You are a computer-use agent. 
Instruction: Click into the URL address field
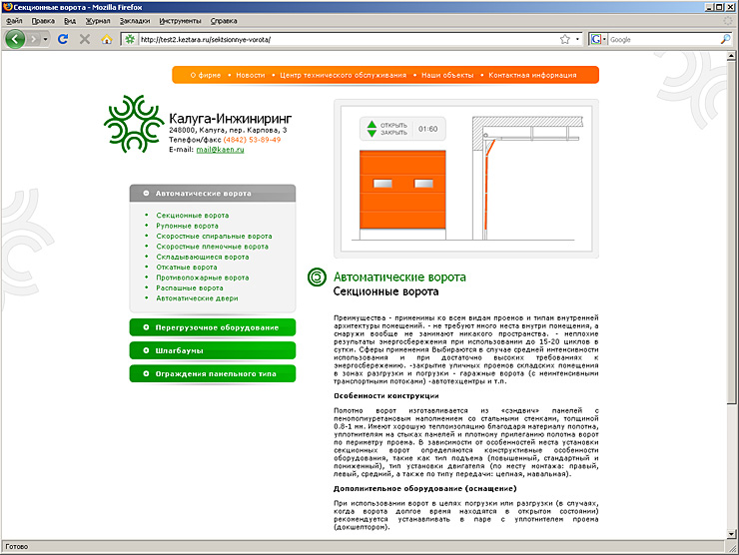click(x=340, y=39)
